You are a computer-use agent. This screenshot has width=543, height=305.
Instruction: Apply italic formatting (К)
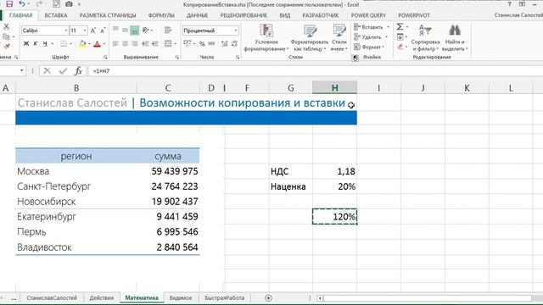[x=36, y=44]
